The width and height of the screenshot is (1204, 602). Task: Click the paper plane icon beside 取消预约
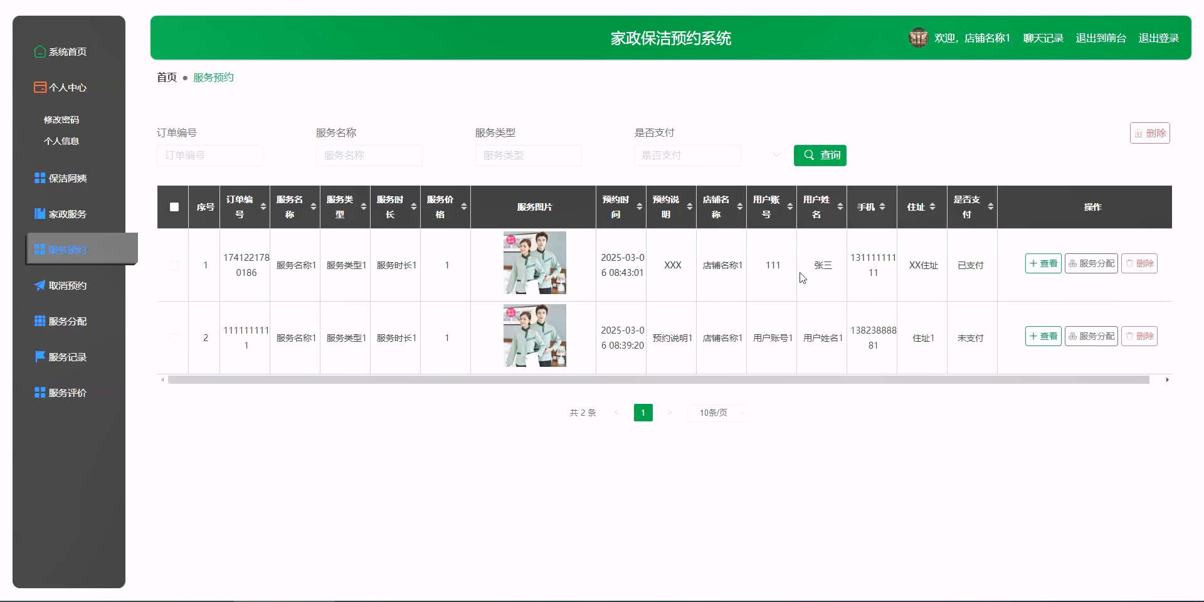click(x=40, y=285)
